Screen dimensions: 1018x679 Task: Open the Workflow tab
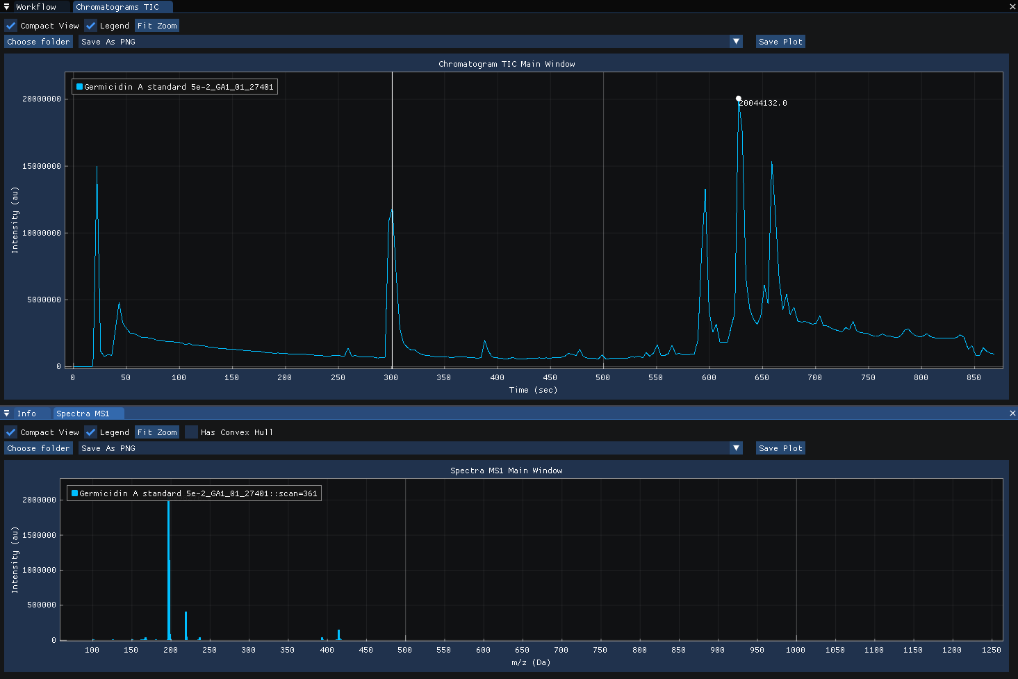[36, 7]
